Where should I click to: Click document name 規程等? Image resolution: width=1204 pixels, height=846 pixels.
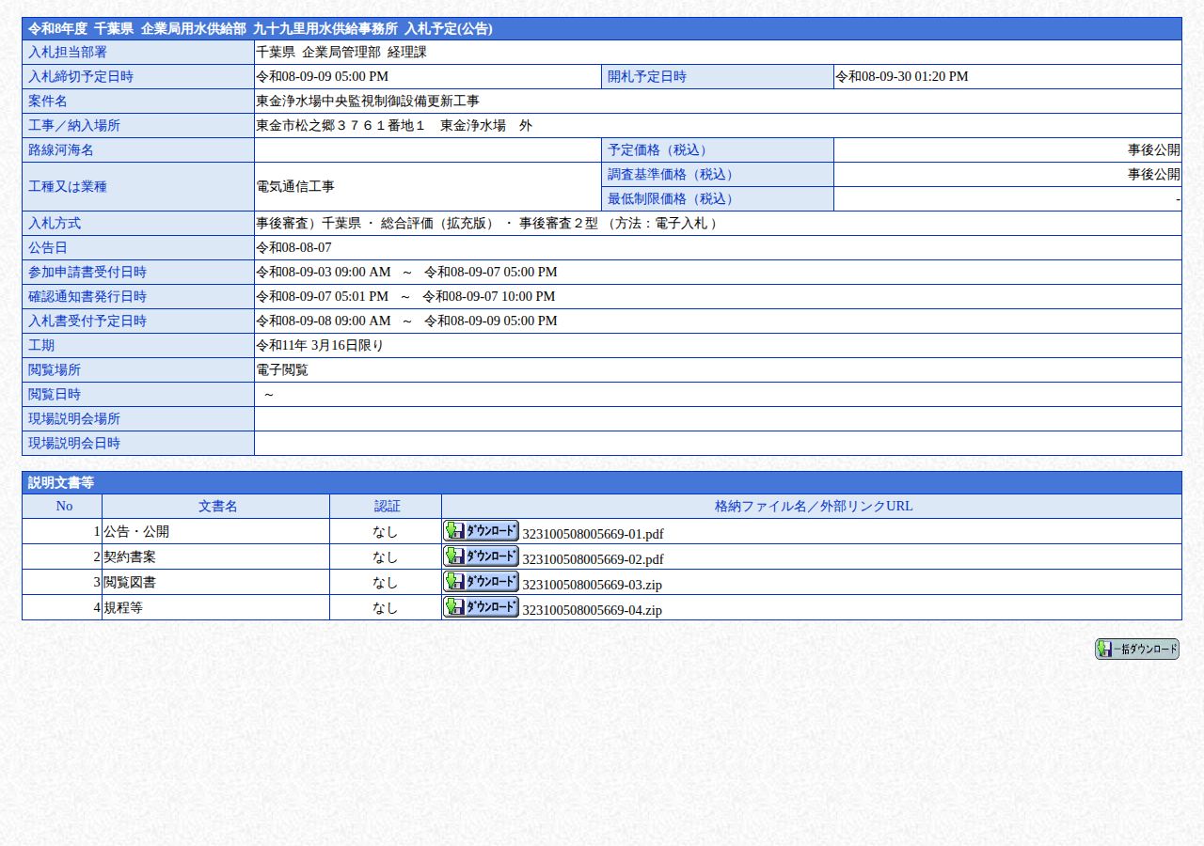(x=123, y=607)
